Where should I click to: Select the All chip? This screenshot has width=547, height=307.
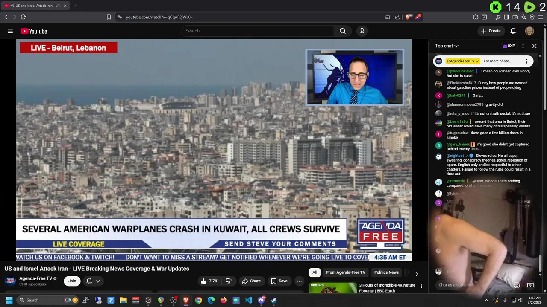[x=315, y=272]
